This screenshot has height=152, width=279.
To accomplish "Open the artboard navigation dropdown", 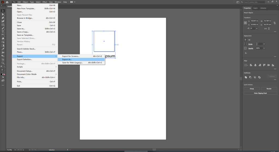I will tap(30, 150).
